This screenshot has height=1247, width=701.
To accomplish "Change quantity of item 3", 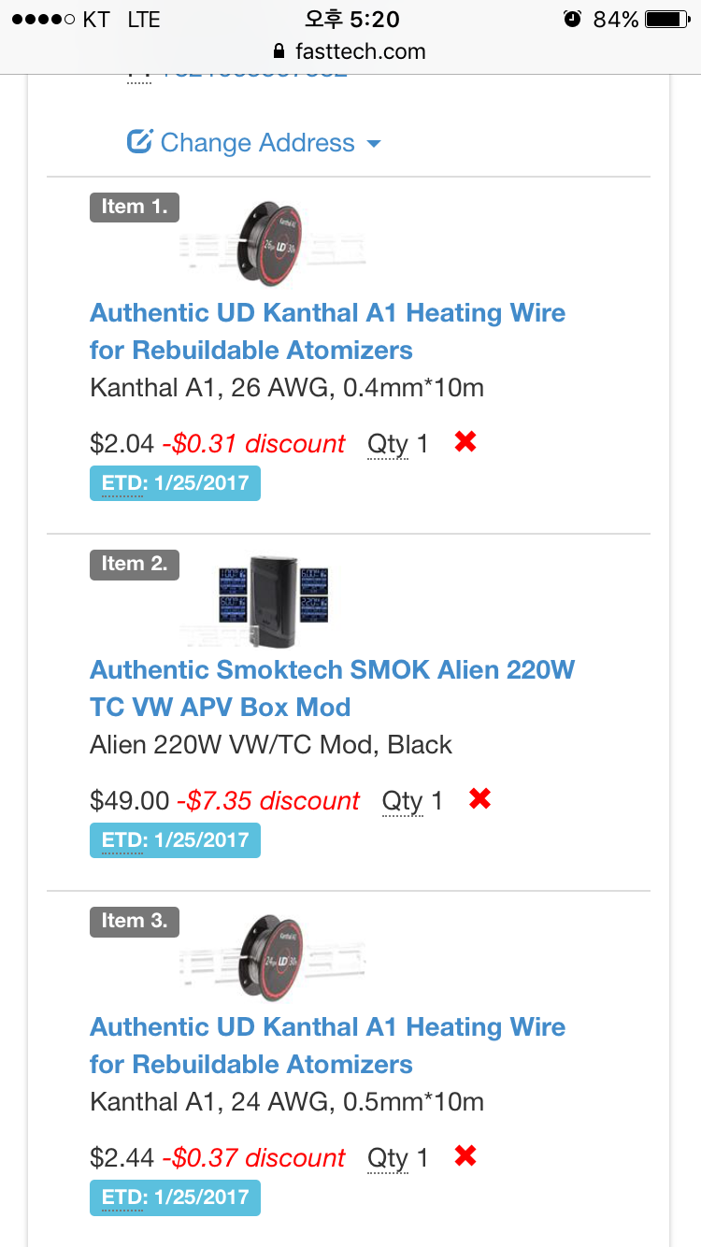I will (x=397, y=1157).
